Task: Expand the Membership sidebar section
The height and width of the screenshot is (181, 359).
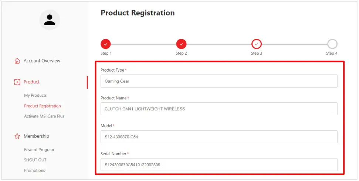Action: click(x=36, y=136)
